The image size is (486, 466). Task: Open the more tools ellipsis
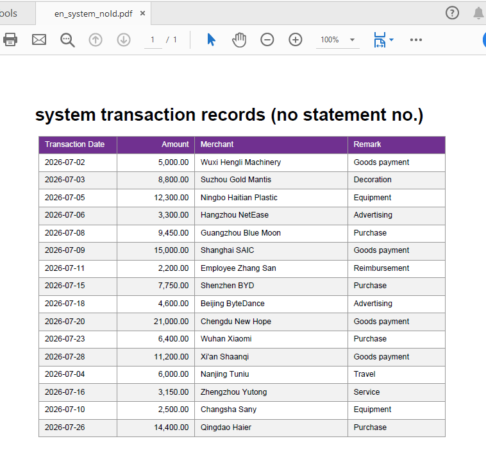(x=416, y=40)
